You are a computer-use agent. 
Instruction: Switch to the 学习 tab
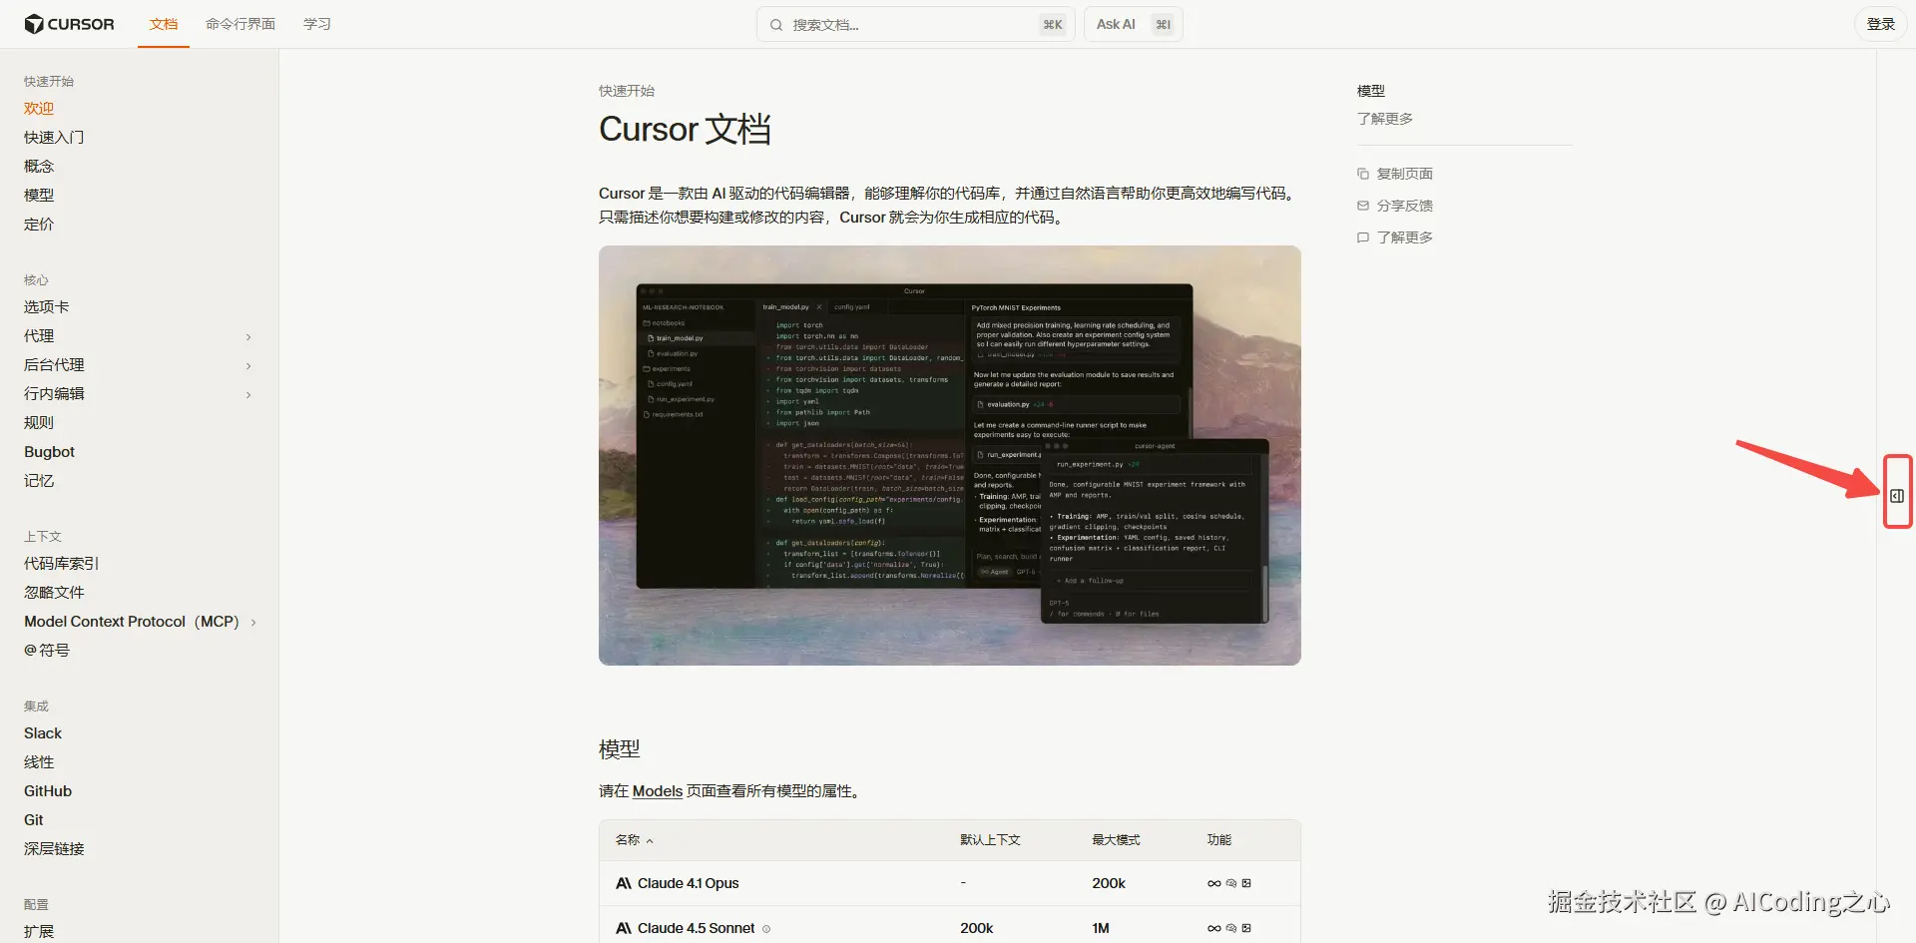(317, 24)
